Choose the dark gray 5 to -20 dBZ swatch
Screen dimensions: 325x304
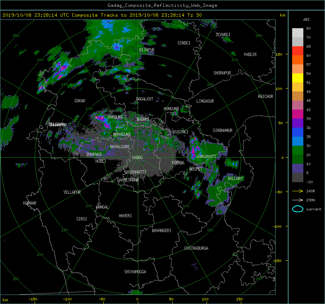pyautogui.click(x=298, y=177)
